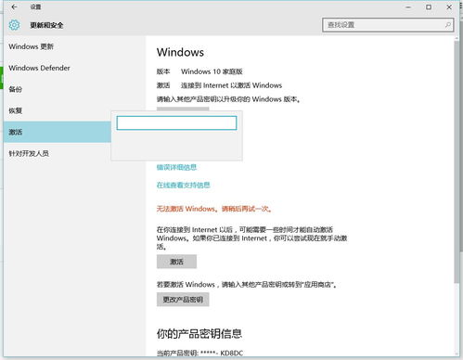
Task: Select the highlighted 激活 sidebar item
Action: tap(58, 132)
